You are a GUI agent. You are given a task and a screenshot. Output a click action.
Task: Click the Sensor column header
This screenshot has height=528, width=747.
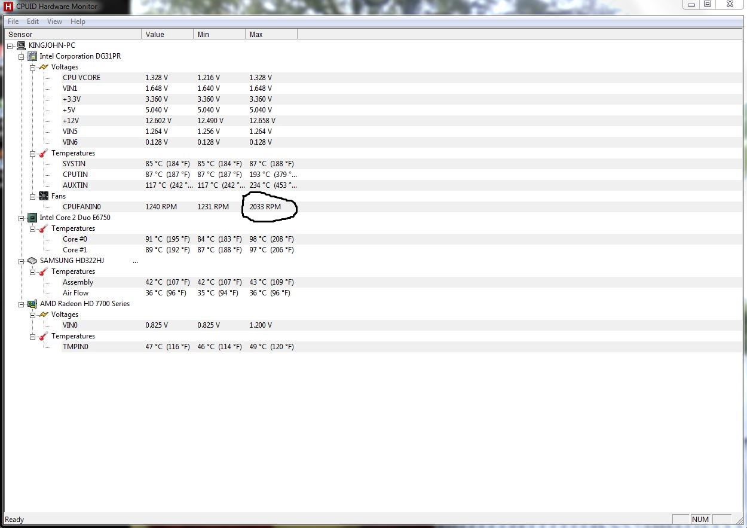(x=72, y=35)
